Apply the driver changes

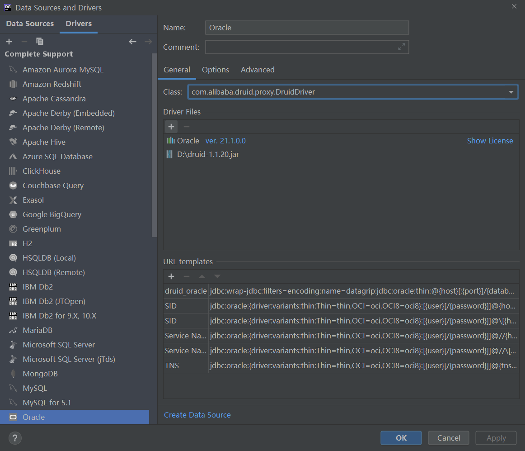click(496, 438)
